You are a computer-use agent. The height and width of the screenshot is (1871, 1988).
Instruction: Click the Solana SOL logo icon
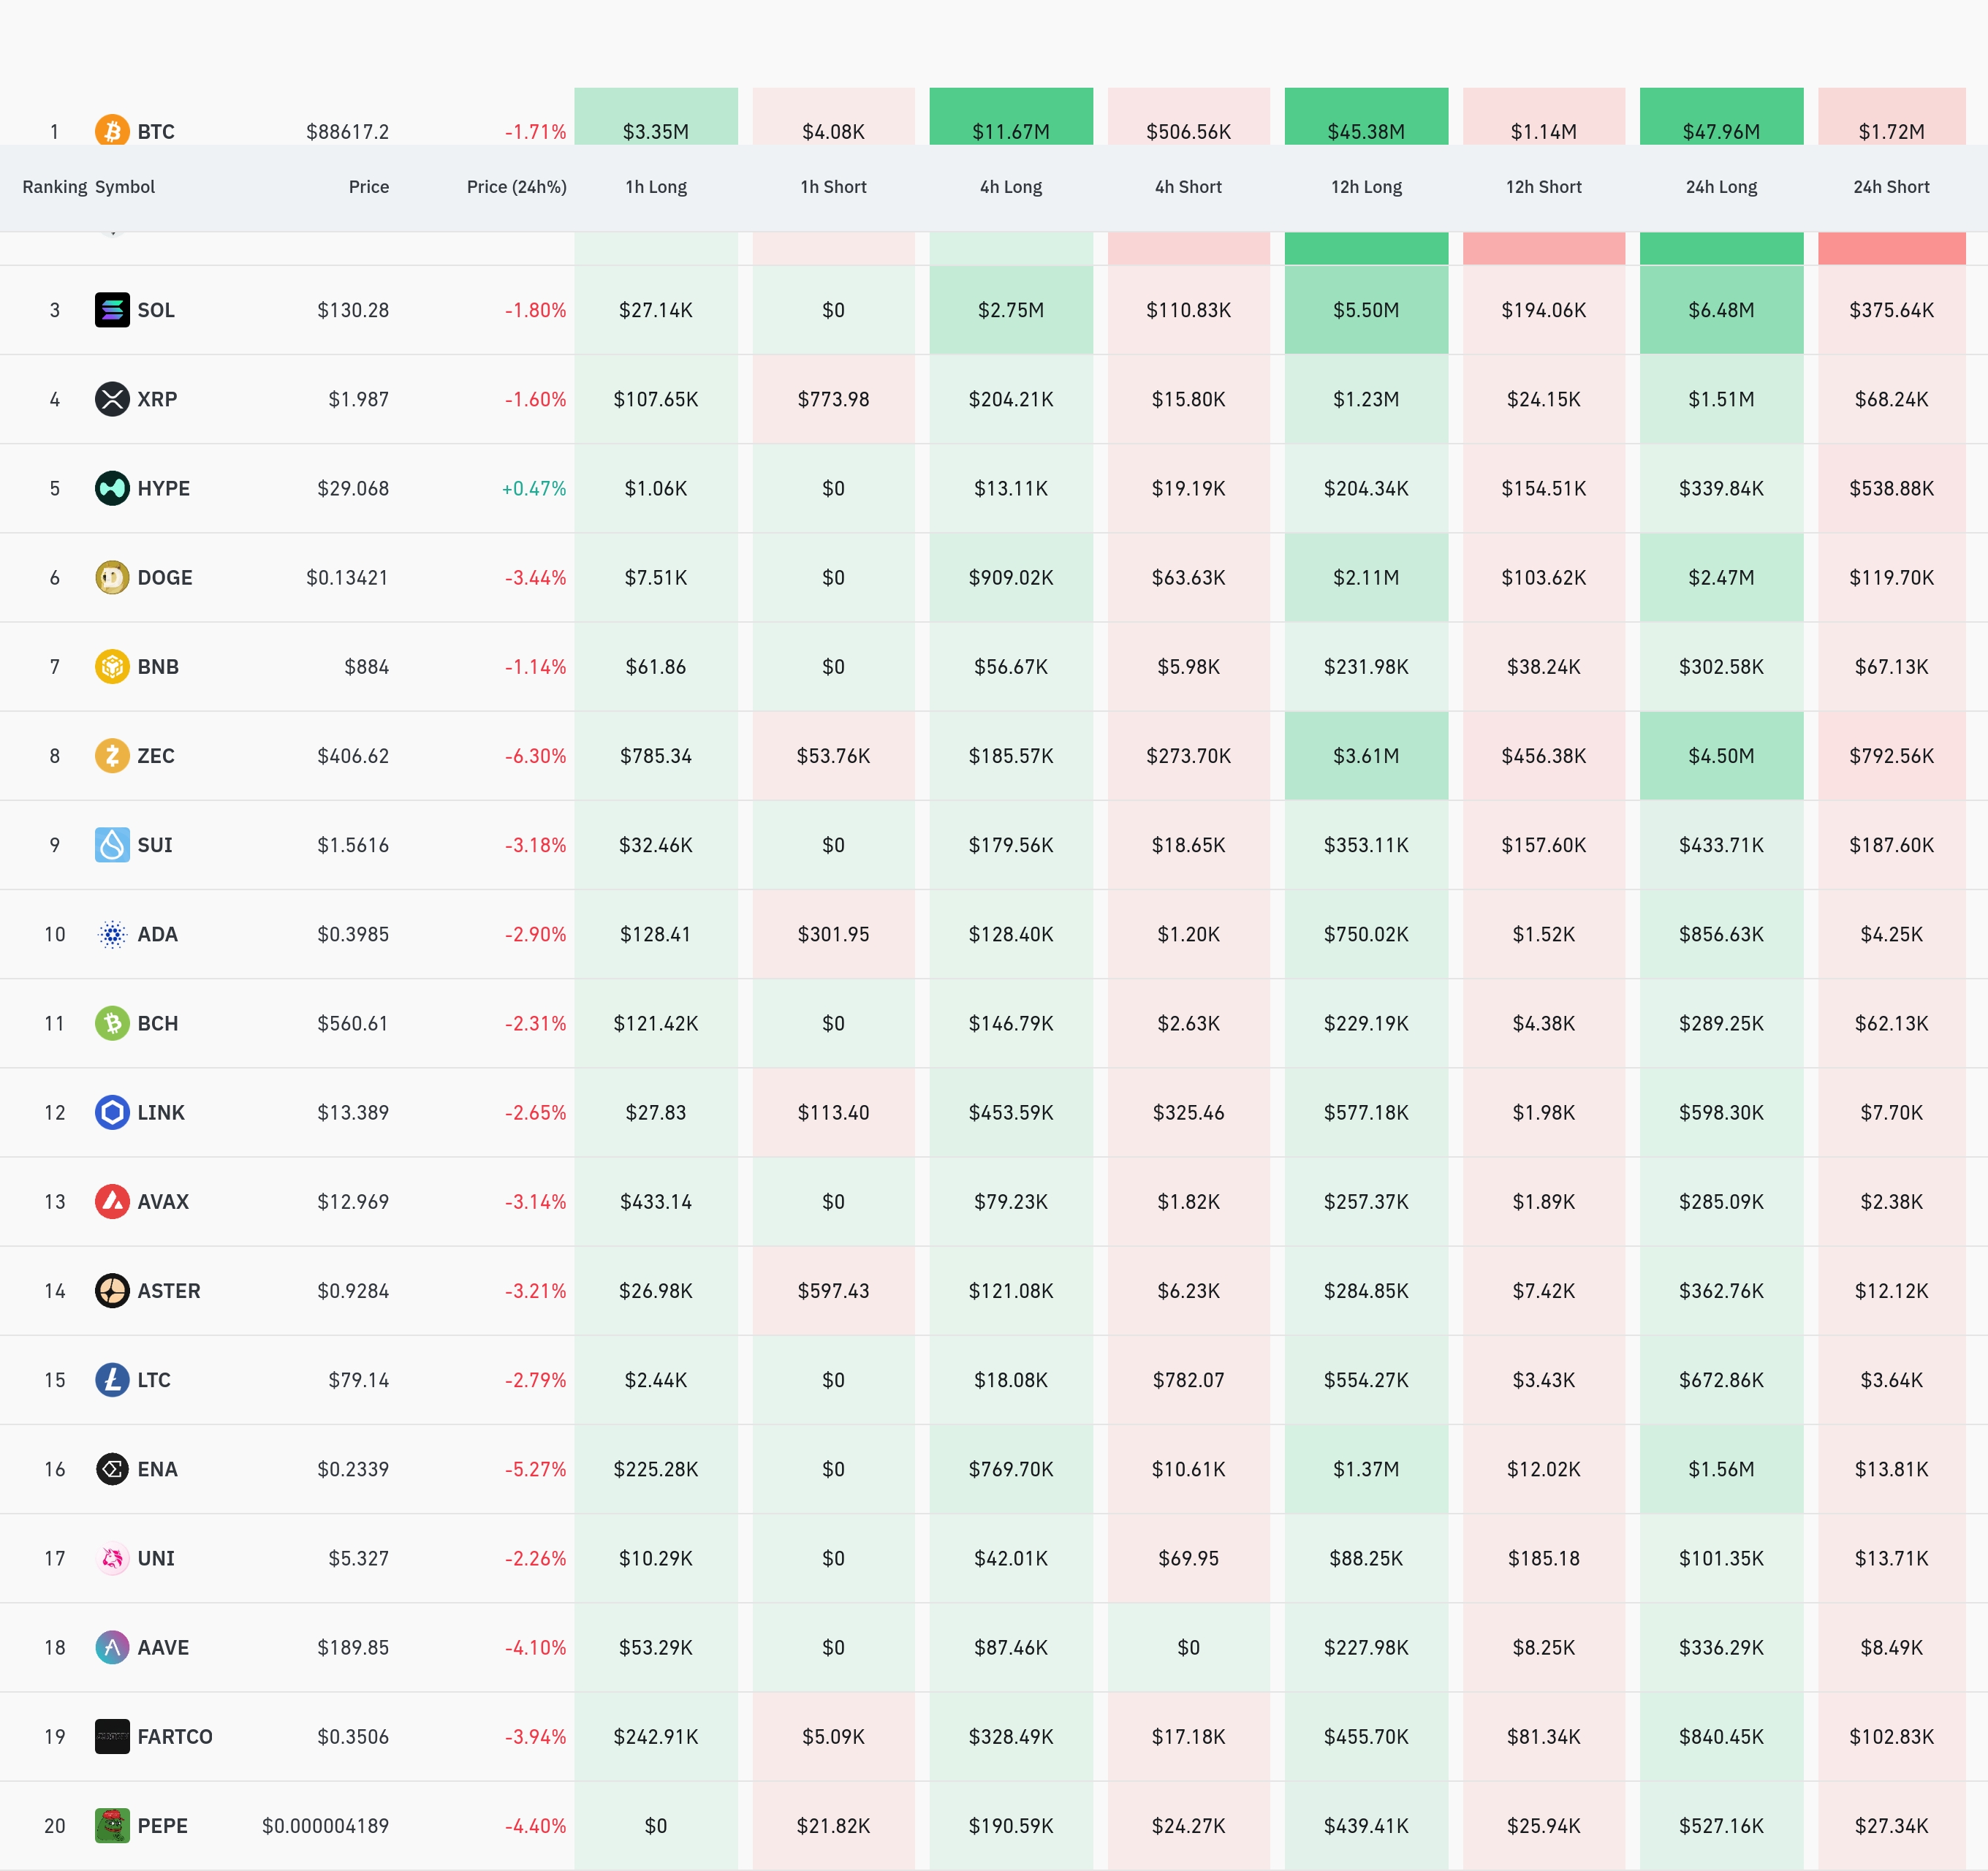click(112, 310)
